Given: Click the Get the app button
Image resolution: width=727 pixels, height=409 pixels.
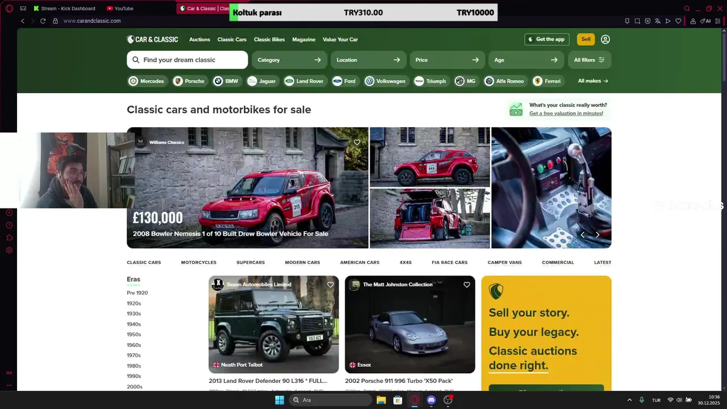Looking at the screenshot, I should [x=547, y=39].
